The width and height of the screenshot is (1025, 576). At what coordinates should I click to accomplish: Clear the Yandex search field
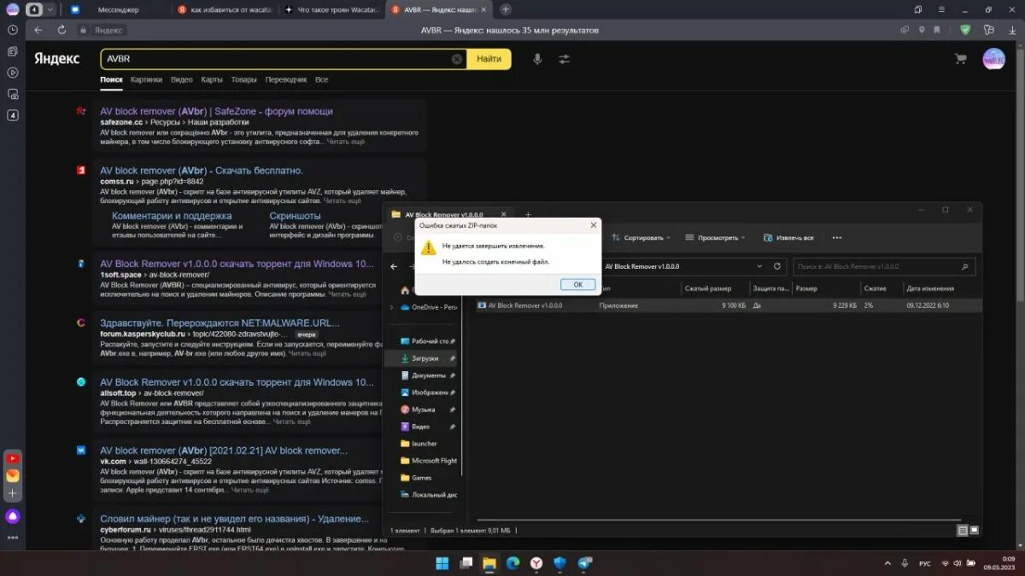[x=457, y=59]
